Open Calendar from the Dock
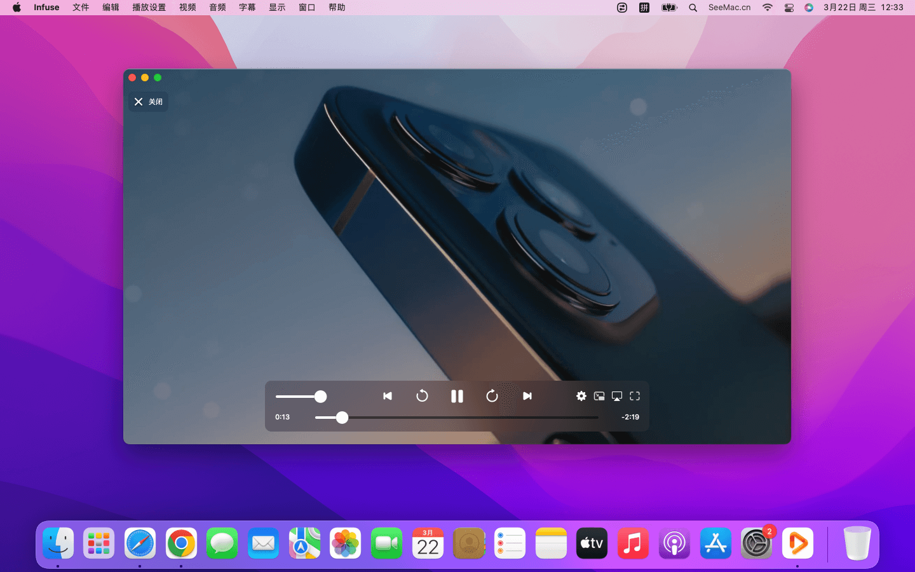The image size is (915, 572). coord(428,543)
